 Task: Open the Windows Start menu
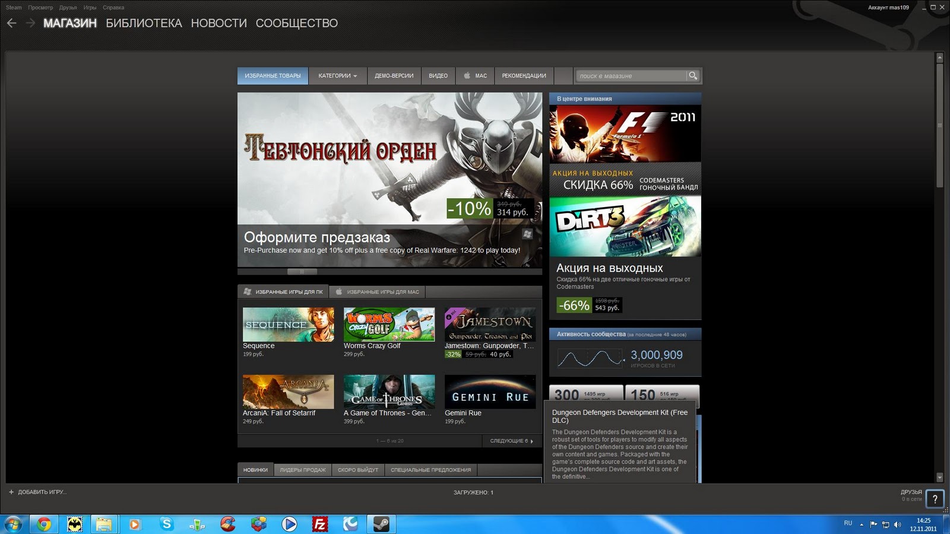coord(13,525)
